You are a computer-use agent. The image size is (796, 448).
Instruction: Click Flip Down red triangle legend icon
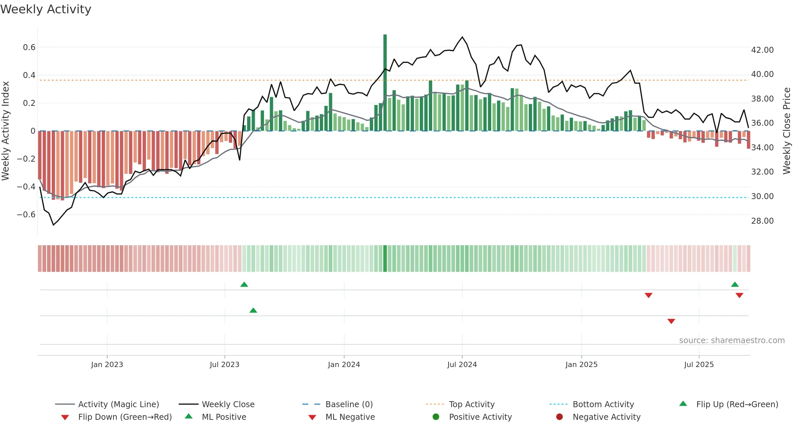(x=65, y=417)
